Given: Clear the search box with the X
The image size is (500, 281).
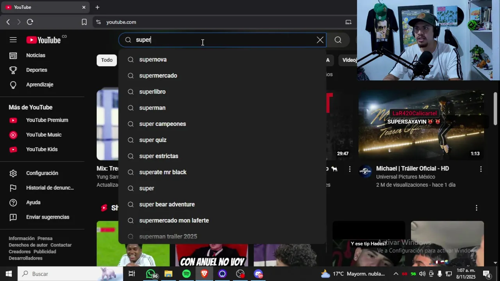Looking at the screenshot, I should [320, 40].
